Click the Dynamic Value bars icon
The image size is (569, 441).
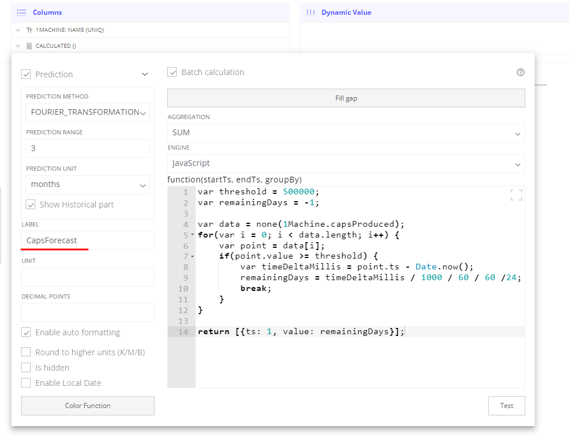coord(310,13)
